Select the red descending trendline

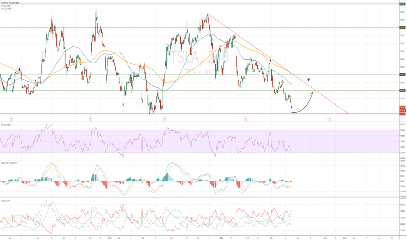278,64
